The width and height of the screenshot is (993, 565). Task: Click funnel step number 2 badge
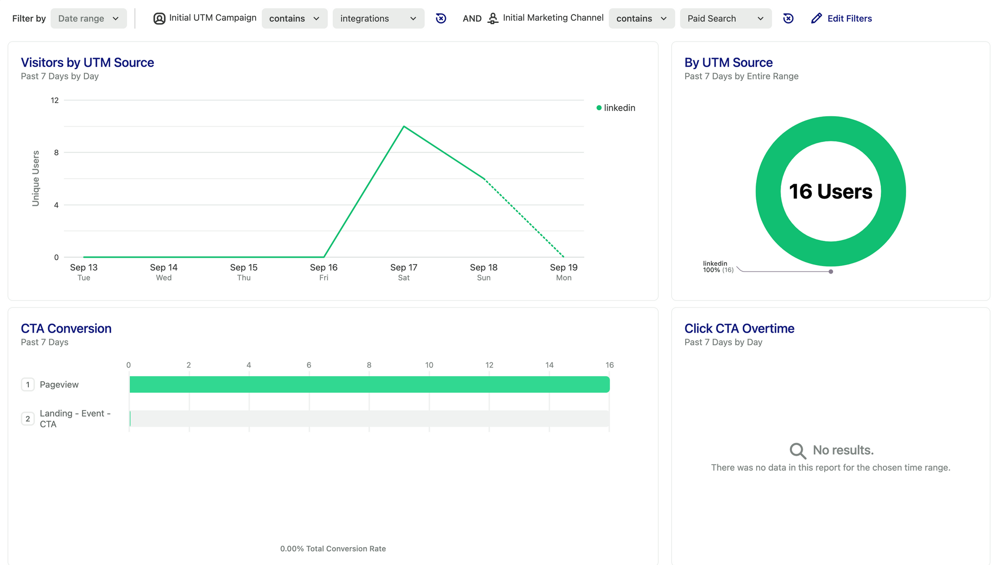click(28, 419)
